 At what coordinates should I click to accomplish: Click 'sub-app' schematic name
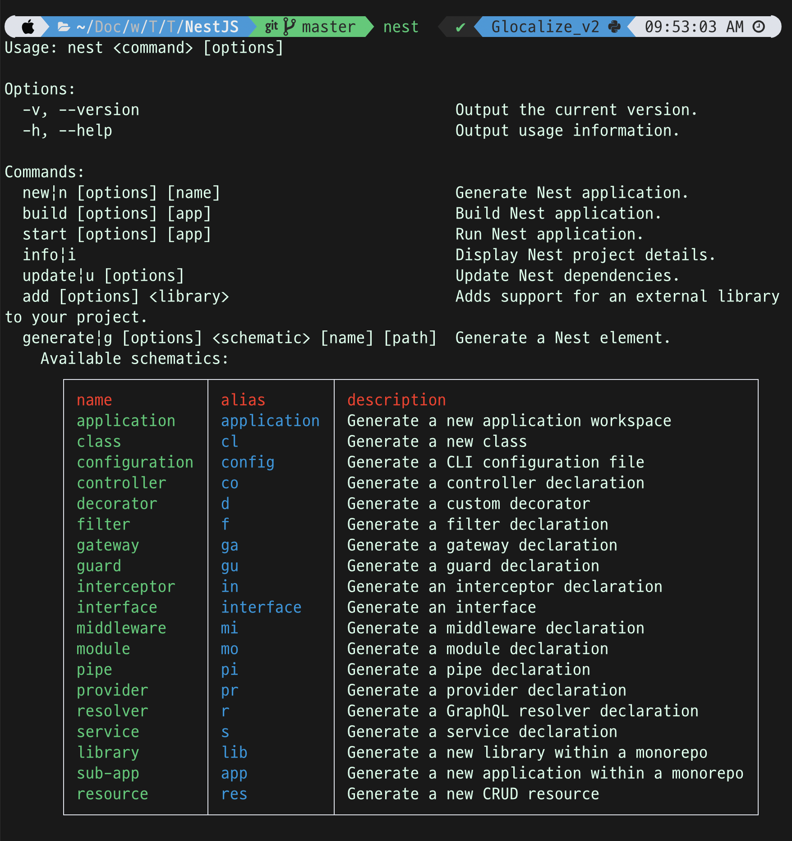(x=108, y=773)
